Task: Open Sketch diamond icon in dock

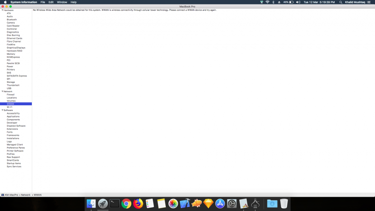Action: 208,204
